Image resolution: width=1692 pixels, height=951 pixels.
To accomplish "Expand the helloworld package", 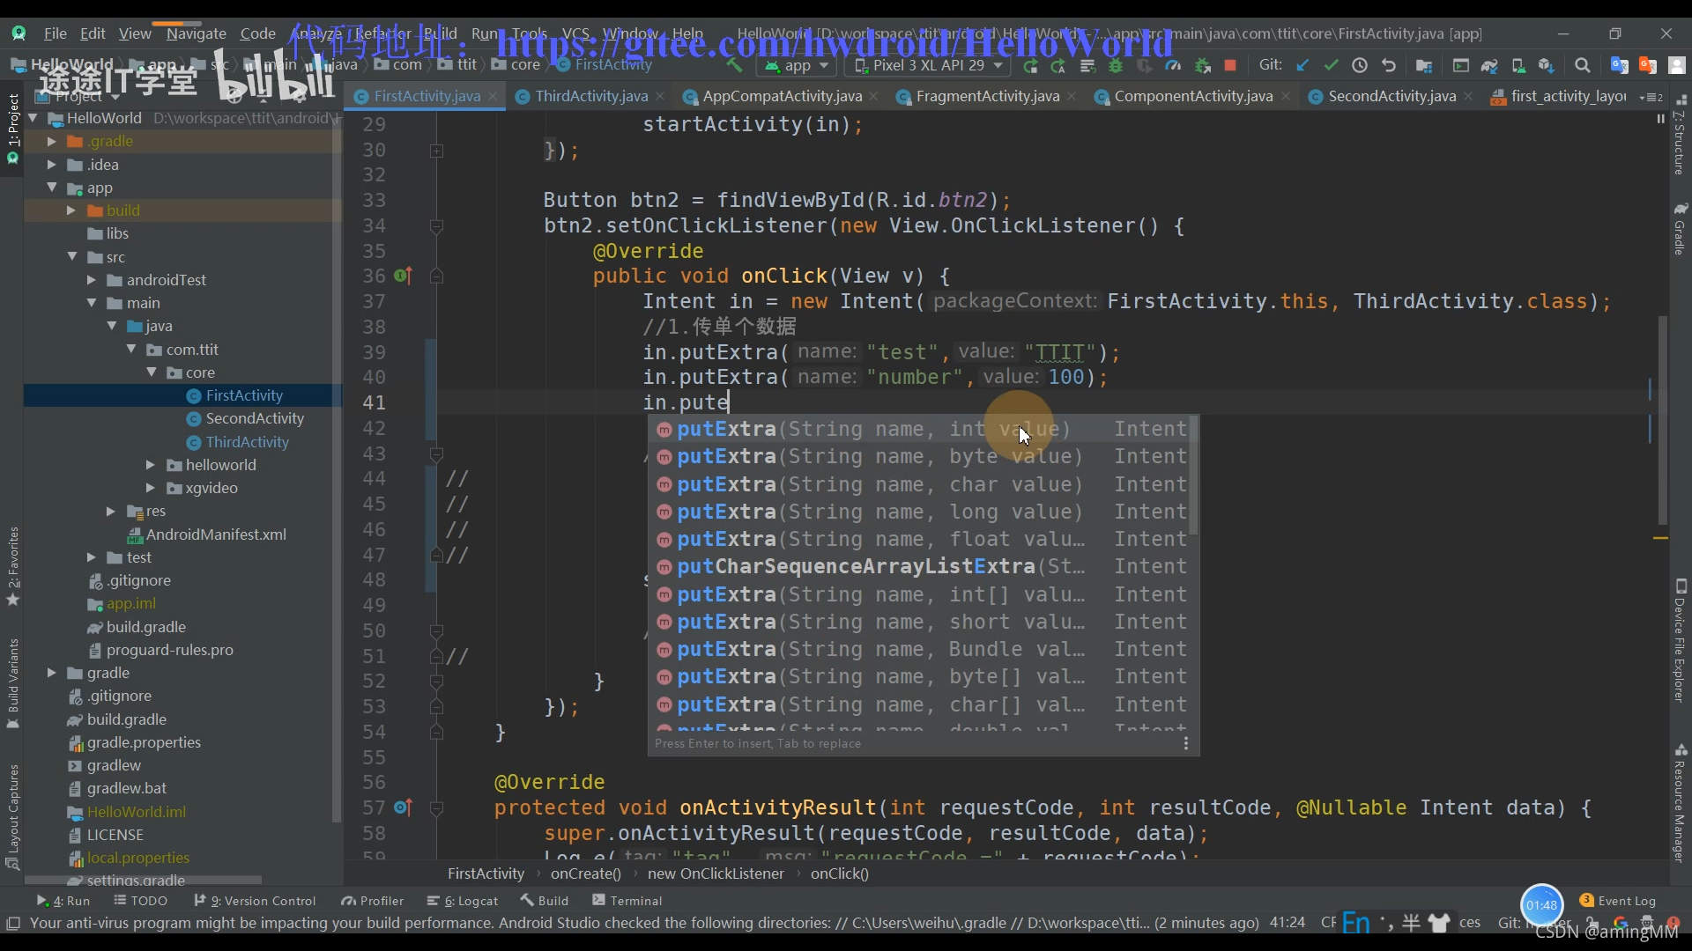I will pyautogui.click(x=150, y=465).
